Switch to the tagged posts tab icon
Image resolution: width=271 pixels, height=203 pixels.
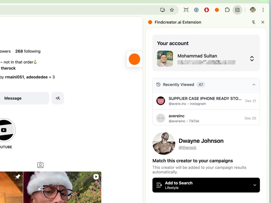(x=40, y=165)
